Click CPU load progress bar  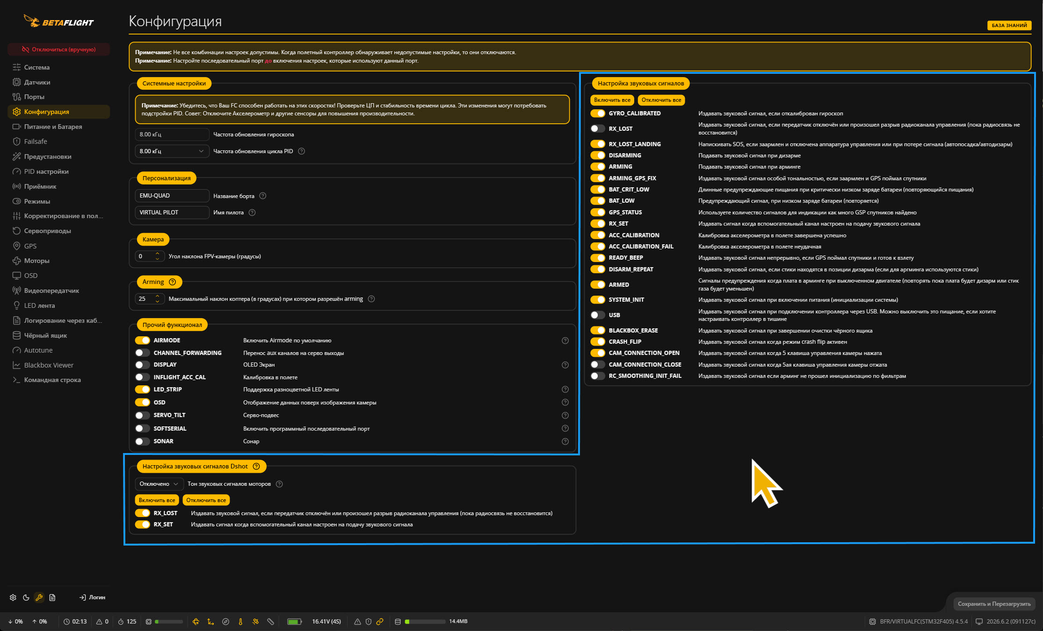coord(169,622)
